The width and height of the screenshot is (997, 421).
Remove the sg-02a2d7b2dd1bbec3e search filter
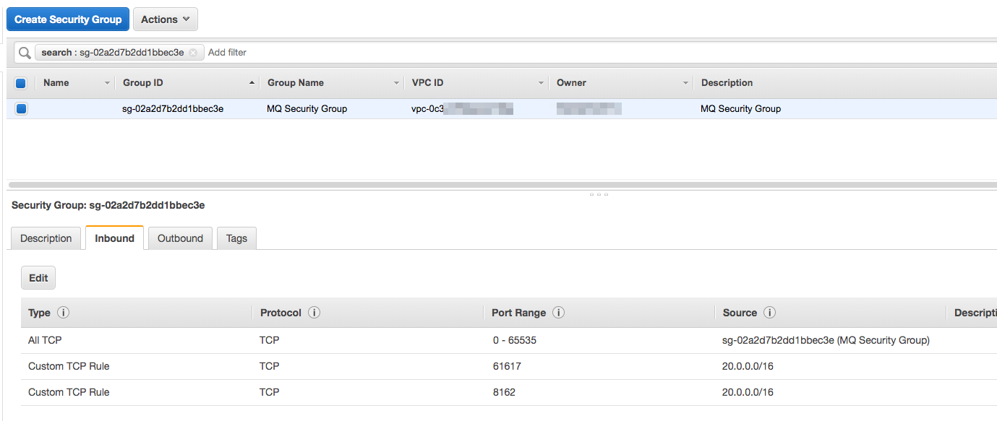pos(192,53)
